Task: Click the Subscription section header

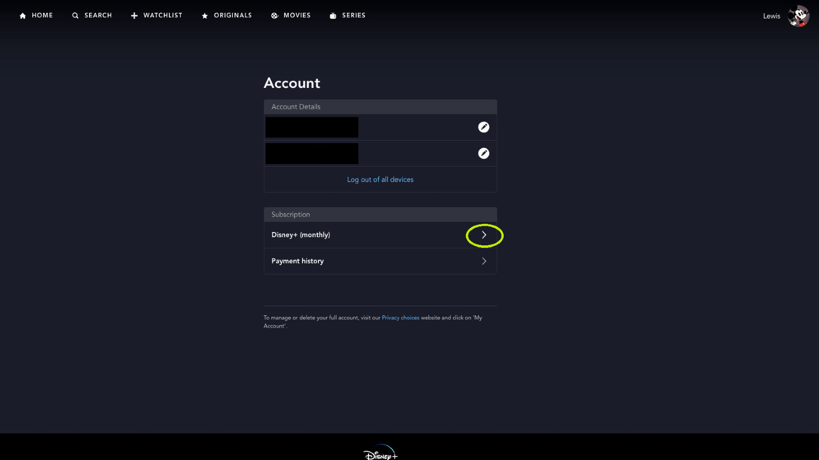Action: (x=290, y=214)
